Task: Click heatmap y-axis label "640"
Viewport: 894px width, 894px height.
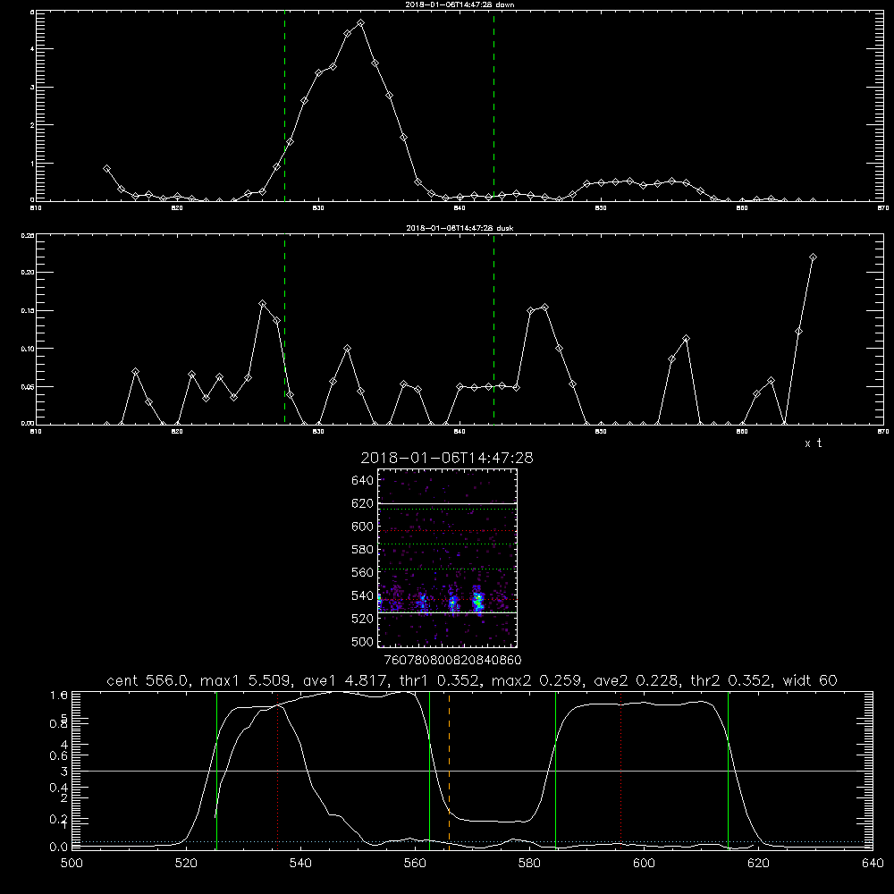Action: click(362, 480)
